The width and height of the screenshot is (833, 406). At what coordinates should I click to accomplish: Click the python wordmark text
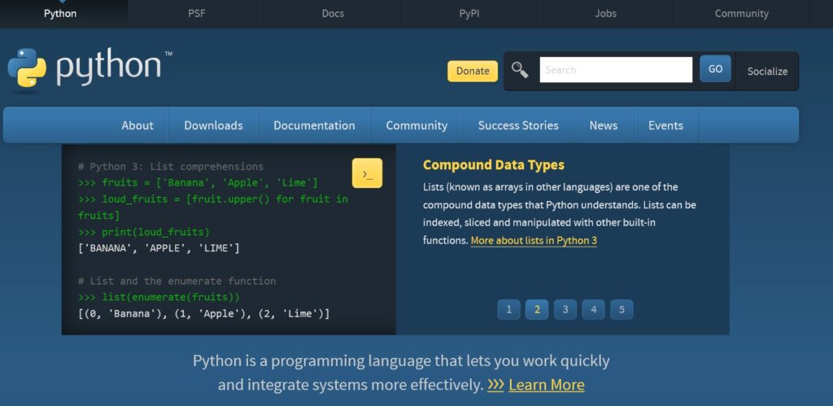[108, 68]
